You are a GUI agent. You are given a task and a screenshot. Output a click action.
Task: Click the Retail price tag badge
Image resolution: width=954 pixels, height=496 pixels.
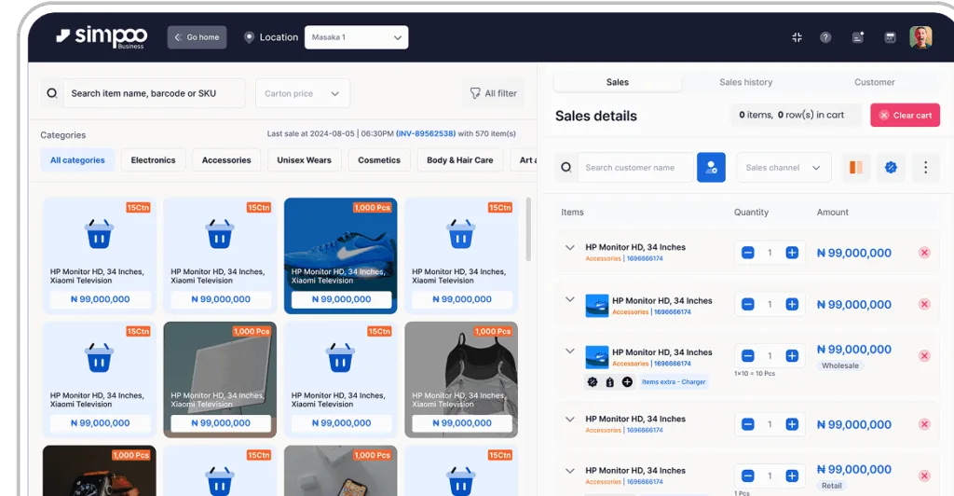[832, 486]
